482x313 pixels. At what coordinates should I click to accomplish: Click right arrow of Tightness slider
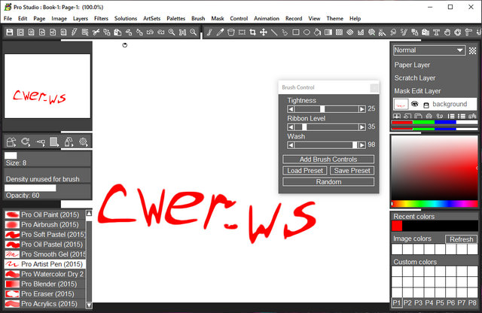click(361, 109)
